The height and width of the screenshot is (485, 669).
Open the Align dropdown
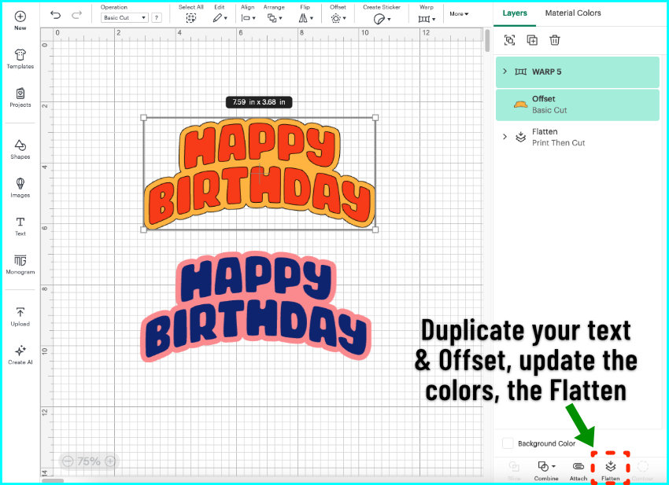click(x=248, y=18)
